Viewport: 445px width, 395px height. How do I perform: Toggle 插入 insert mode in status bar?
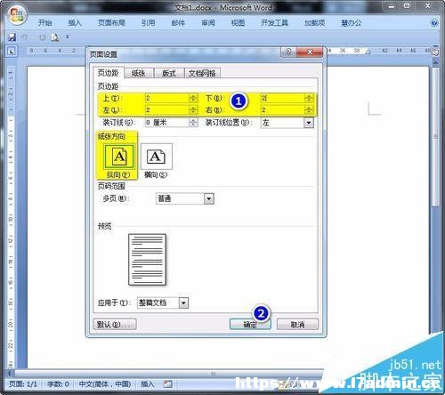(148, 384)
